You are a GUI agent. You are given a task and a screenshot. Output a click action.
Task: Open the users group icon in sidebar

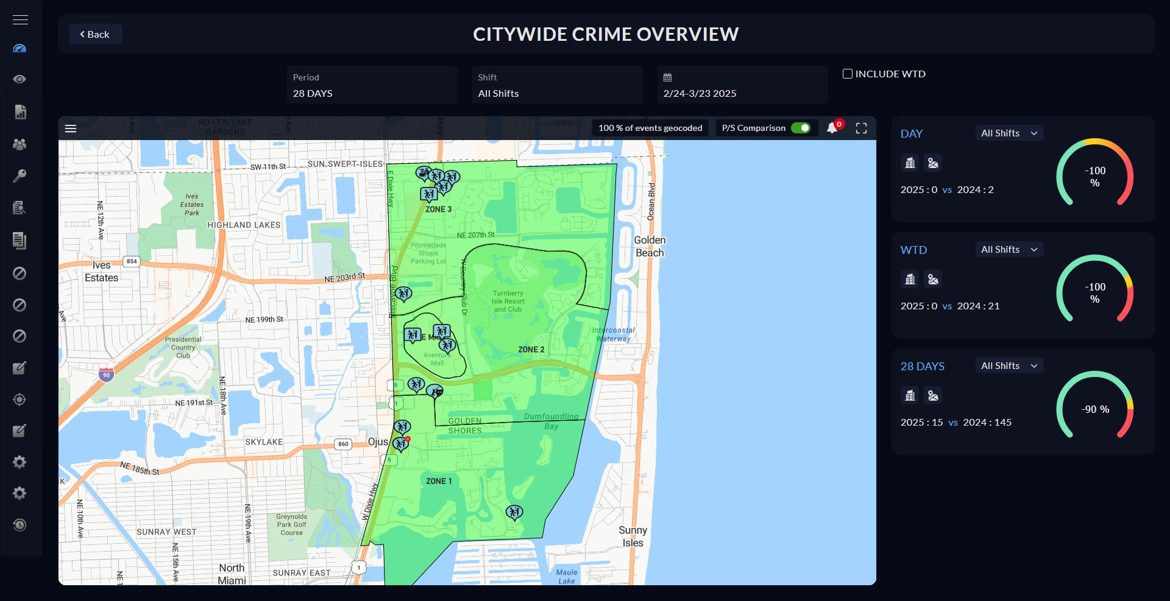point(19,144)
